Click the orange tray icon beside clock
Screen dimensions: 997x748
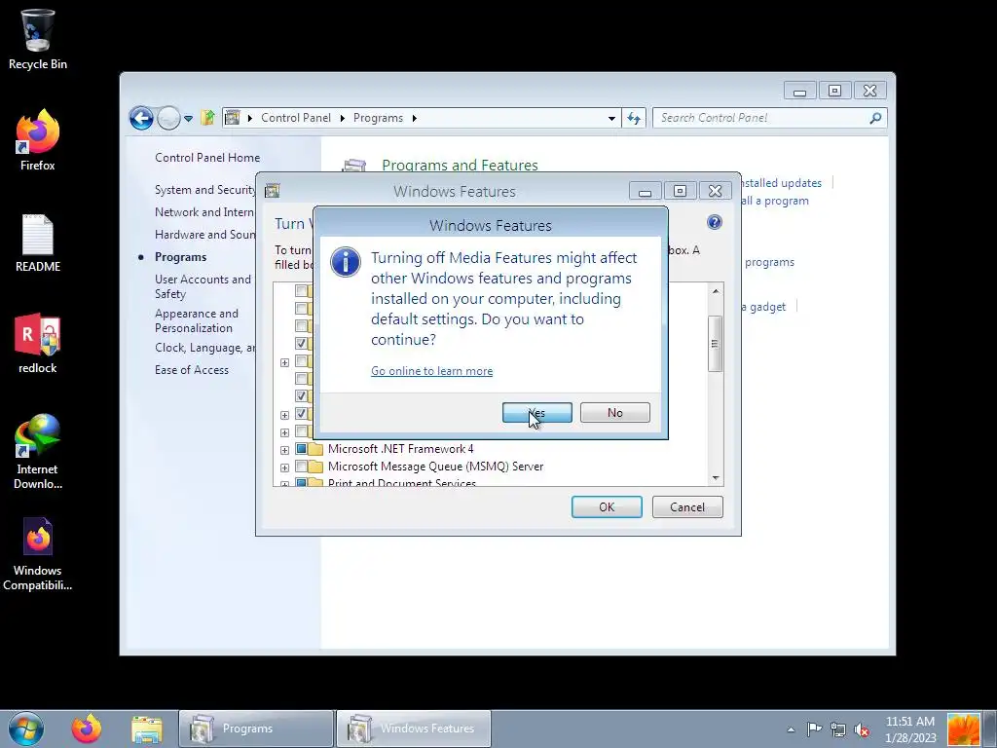(963, 729)
